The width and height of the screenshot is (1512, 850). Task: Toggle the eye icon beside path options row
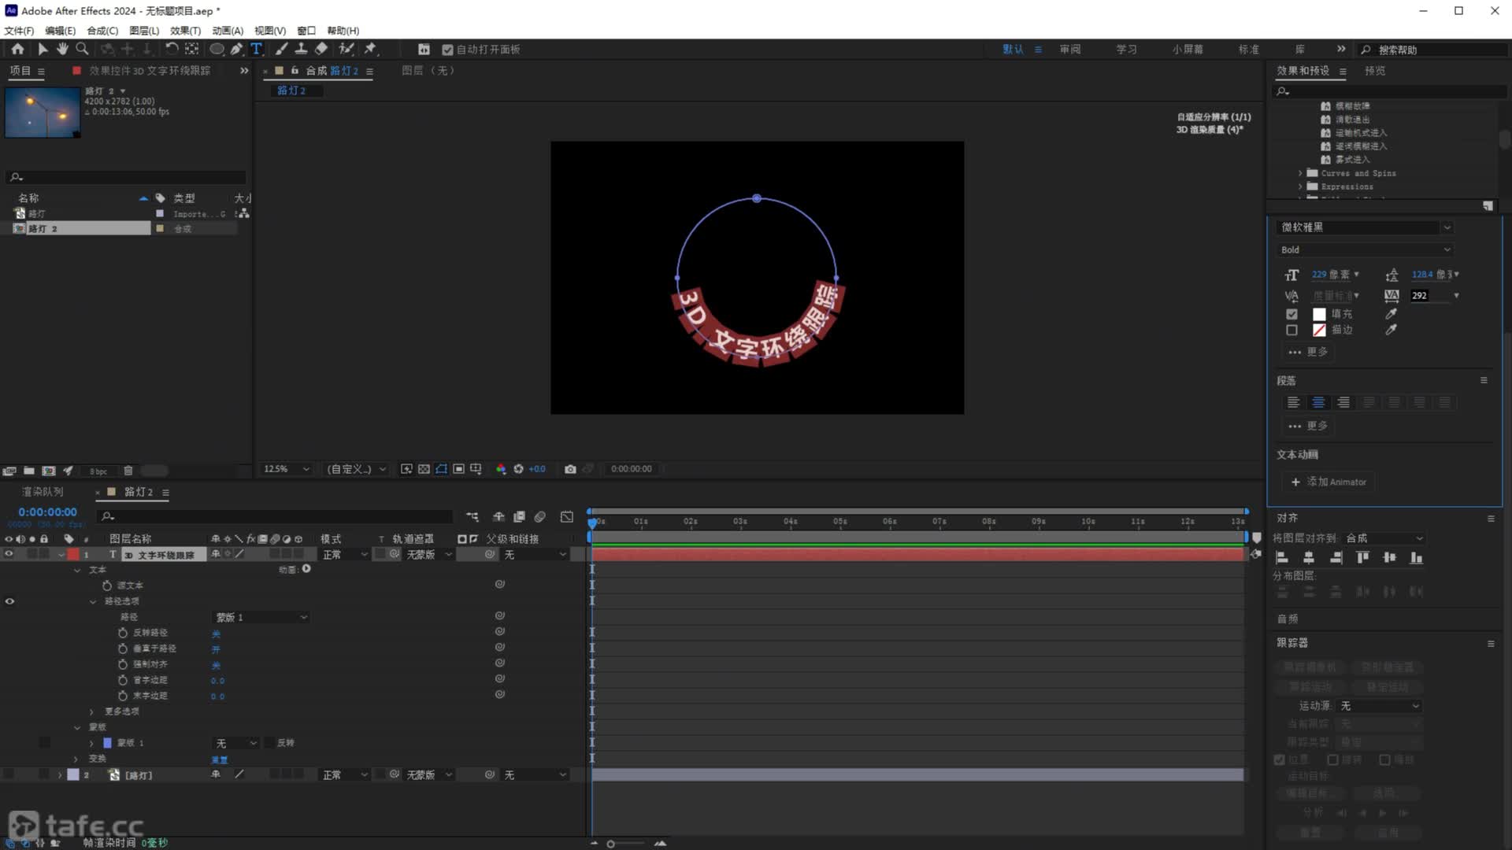(9, 601)
